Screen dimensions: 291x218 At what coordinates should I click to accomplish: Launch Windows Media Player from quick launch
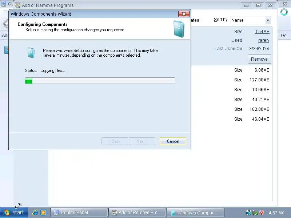pyautogui.click(x=43, y=213)
